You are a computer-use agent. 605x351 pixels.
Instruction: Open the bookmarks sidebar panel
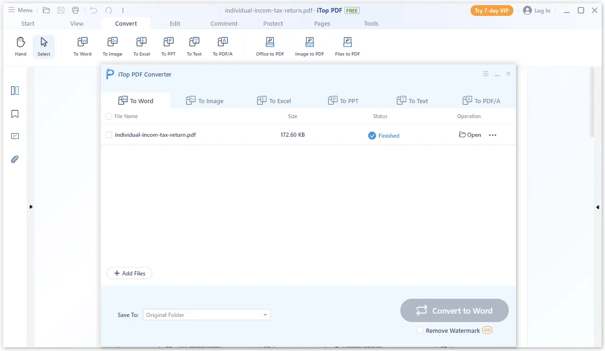(15, 114)
